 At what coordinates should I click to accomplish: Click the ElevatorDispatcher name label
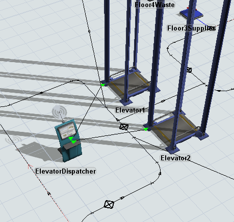point(66,171)
